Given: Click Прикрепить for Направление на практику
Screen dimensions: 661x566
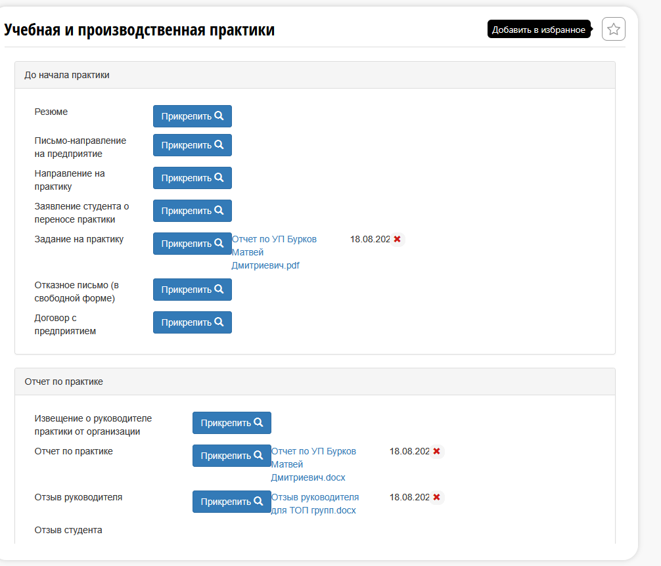Looking at the screenshot, I should tap(193, 178).
